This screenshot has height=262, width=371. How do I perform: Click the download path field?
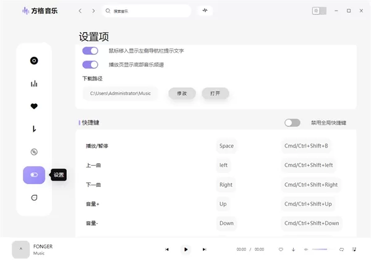(121, 93)
